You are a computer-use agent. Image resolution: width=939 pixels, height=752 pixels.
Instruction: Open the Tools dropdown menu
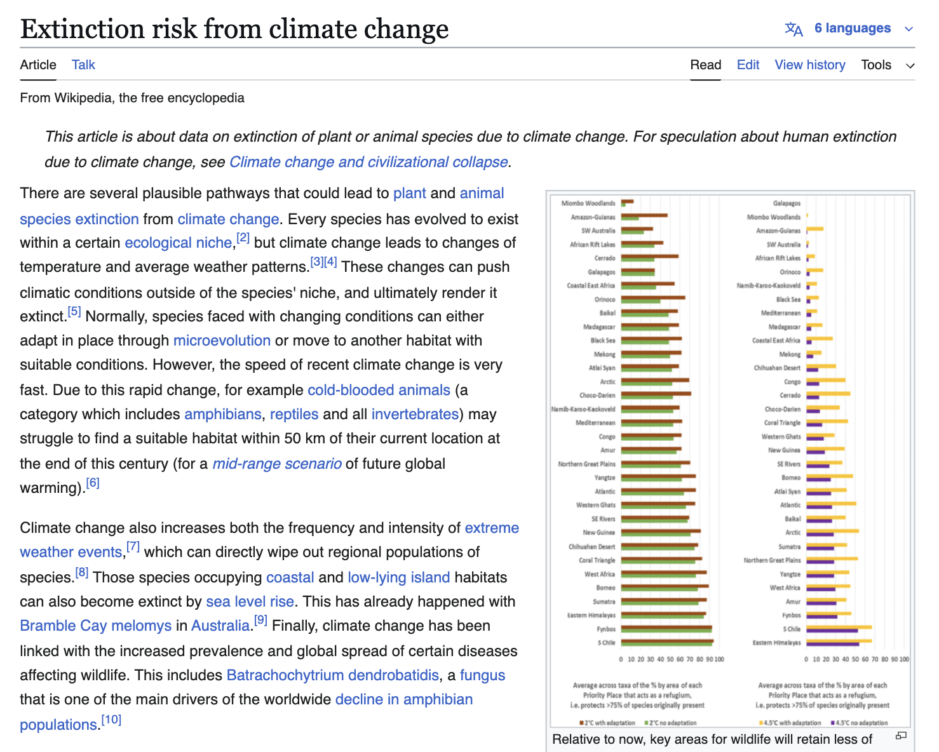[x=888, y=65]
